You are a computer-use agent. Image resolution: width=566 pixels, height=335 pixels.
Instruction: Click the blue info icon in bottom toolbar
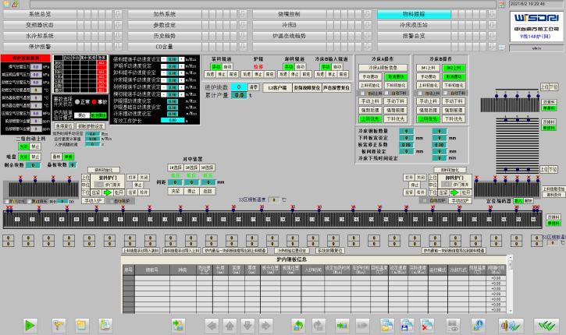[x=478, y=326]
